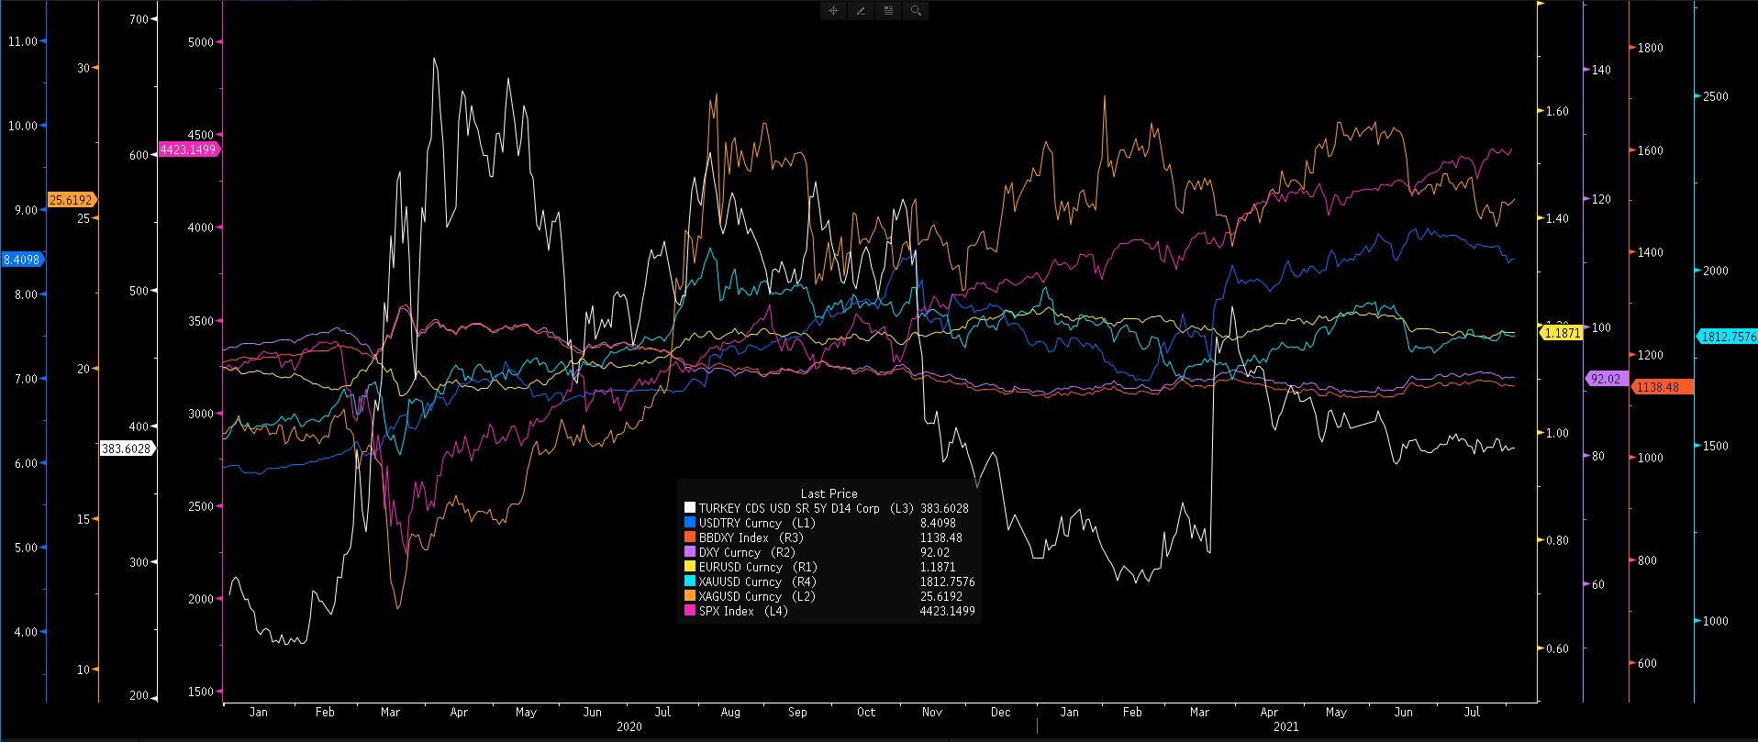This screenshot has width=1758, height=742.
Task: Click the magnifier zoom tool
Action: (x=916, y=11)
